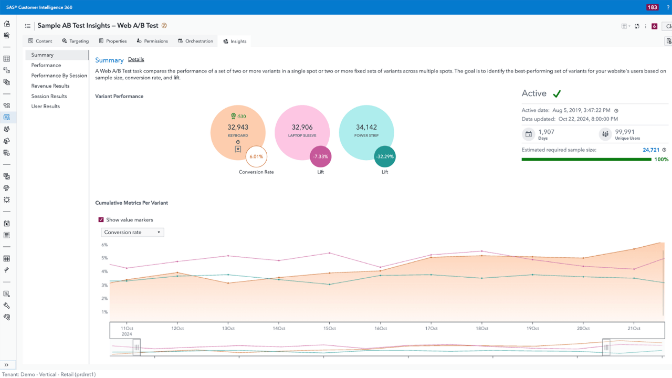Viewport: 672px width, 378px height.
Task: Switch to the Orchestration tab
Action: point(195,41)
